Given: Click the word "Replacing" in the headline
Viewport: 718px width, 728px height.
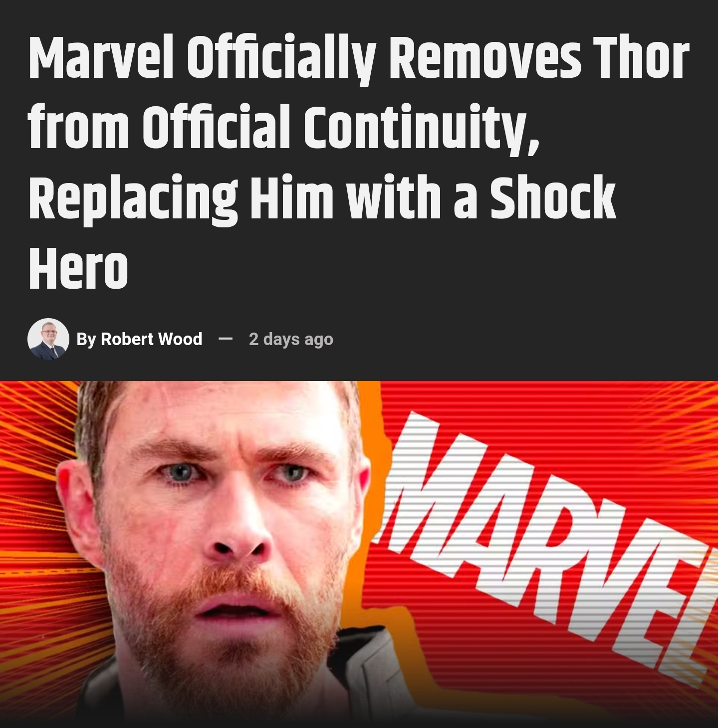Looking at the screenshot, I should (x=133, y=200).
